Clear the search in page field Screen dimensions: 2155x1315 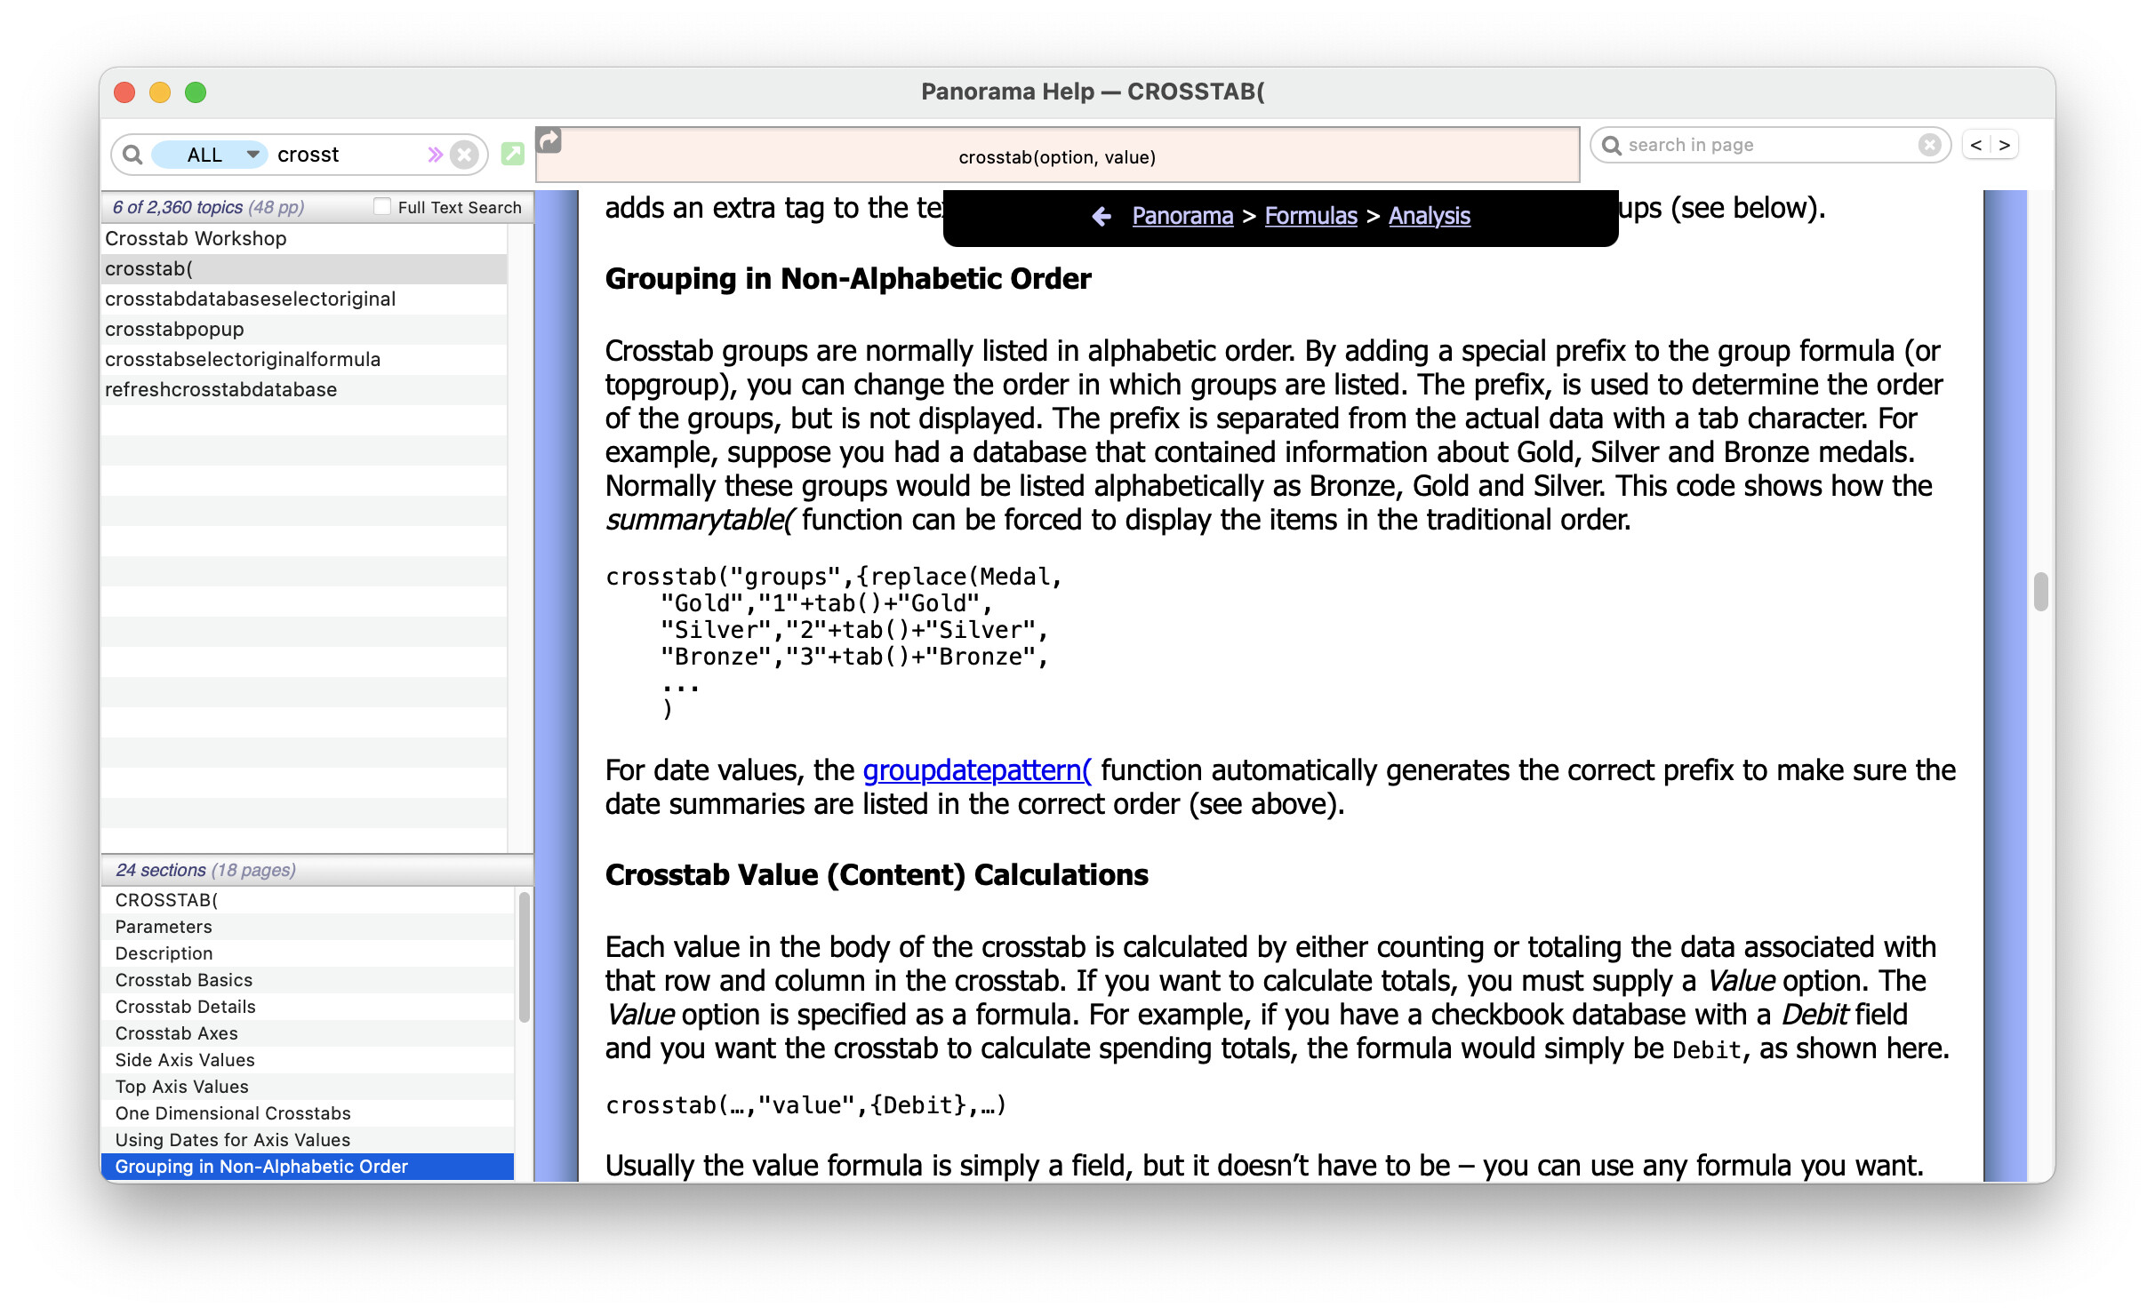(x=1929, y=145)
